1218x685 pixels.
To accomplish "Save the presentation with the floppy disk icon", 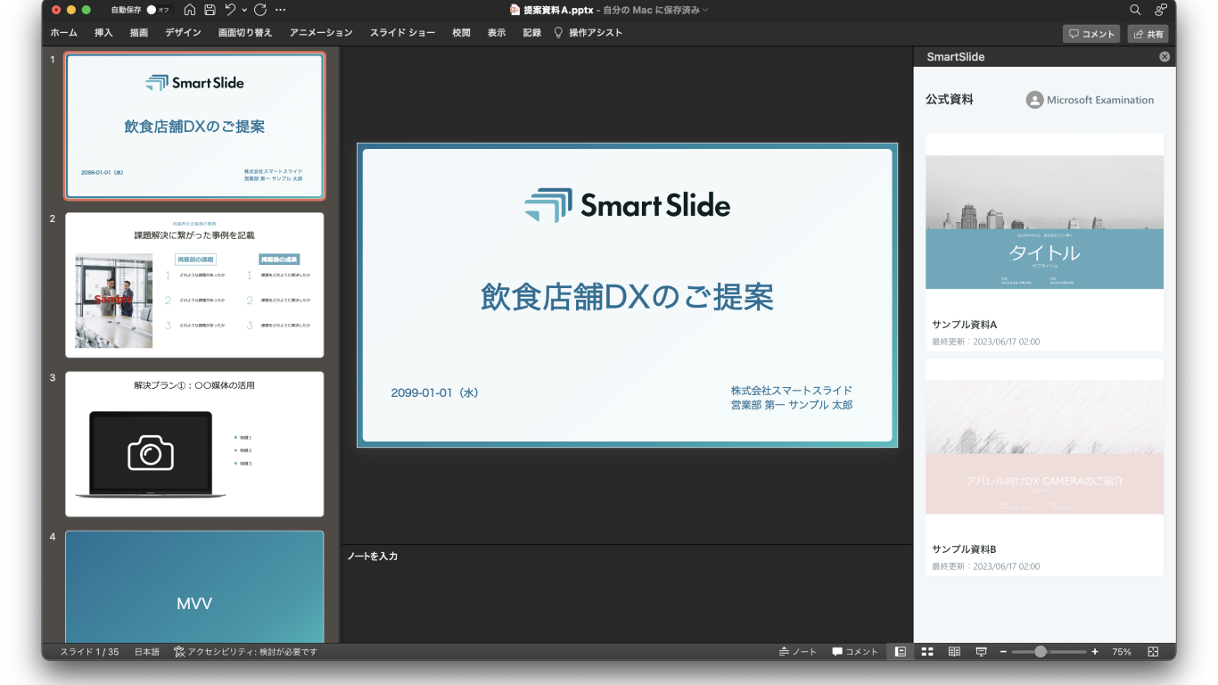I will point(210,10).
